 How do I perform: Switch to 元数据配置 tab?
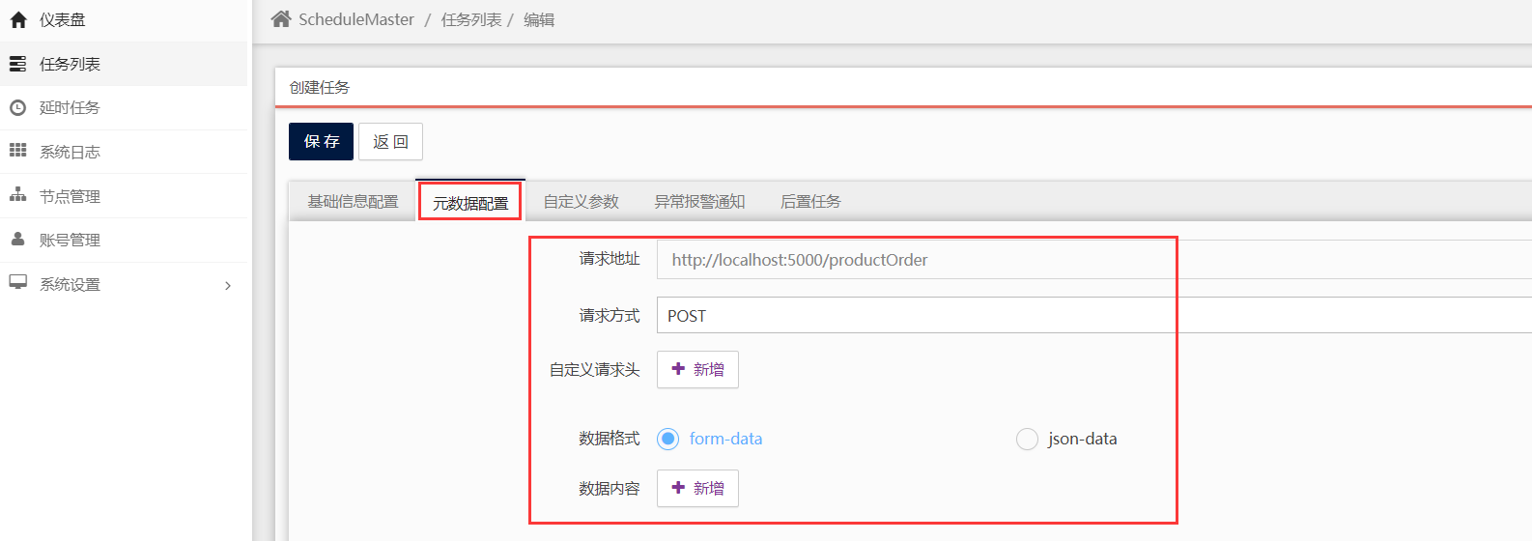pyautogui.click(x=470, y=202)
